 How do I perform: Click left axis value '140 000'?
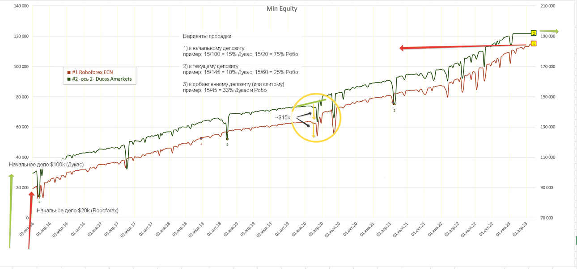(21, 6)
